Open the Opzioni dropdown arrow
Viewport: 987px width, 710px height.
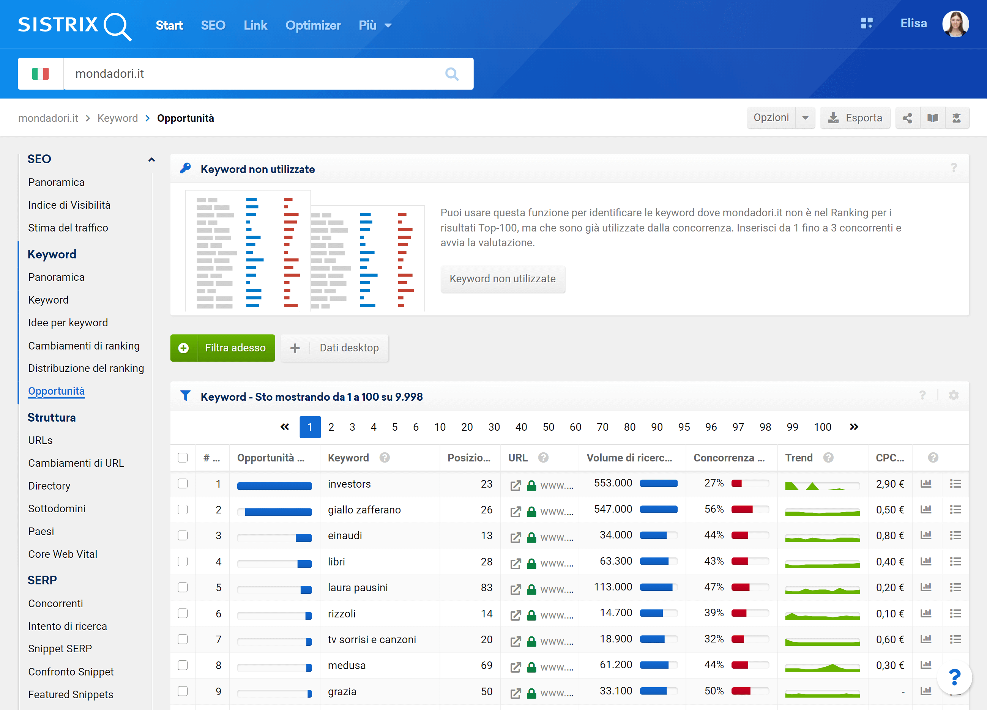tap(805, 118)
